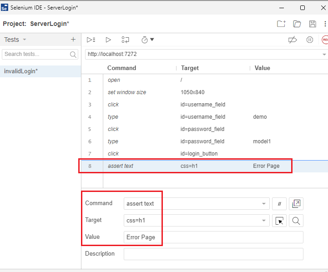Screen dimensions: 328x272
Task: Open command reference in new window
Action: point(296,204)
